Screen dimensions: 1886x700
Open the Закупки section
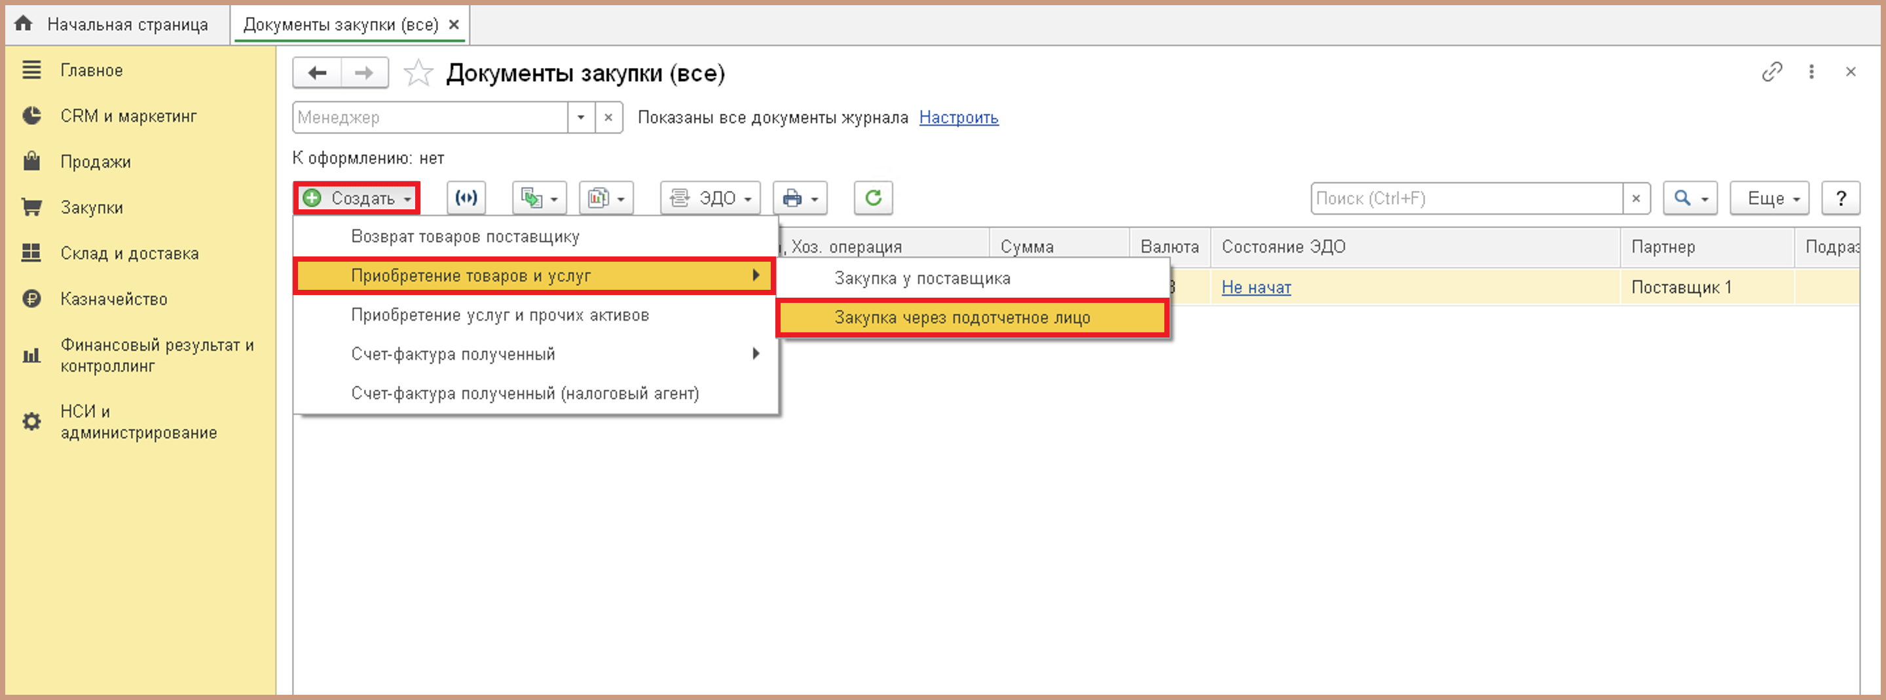tap(92, 208)
